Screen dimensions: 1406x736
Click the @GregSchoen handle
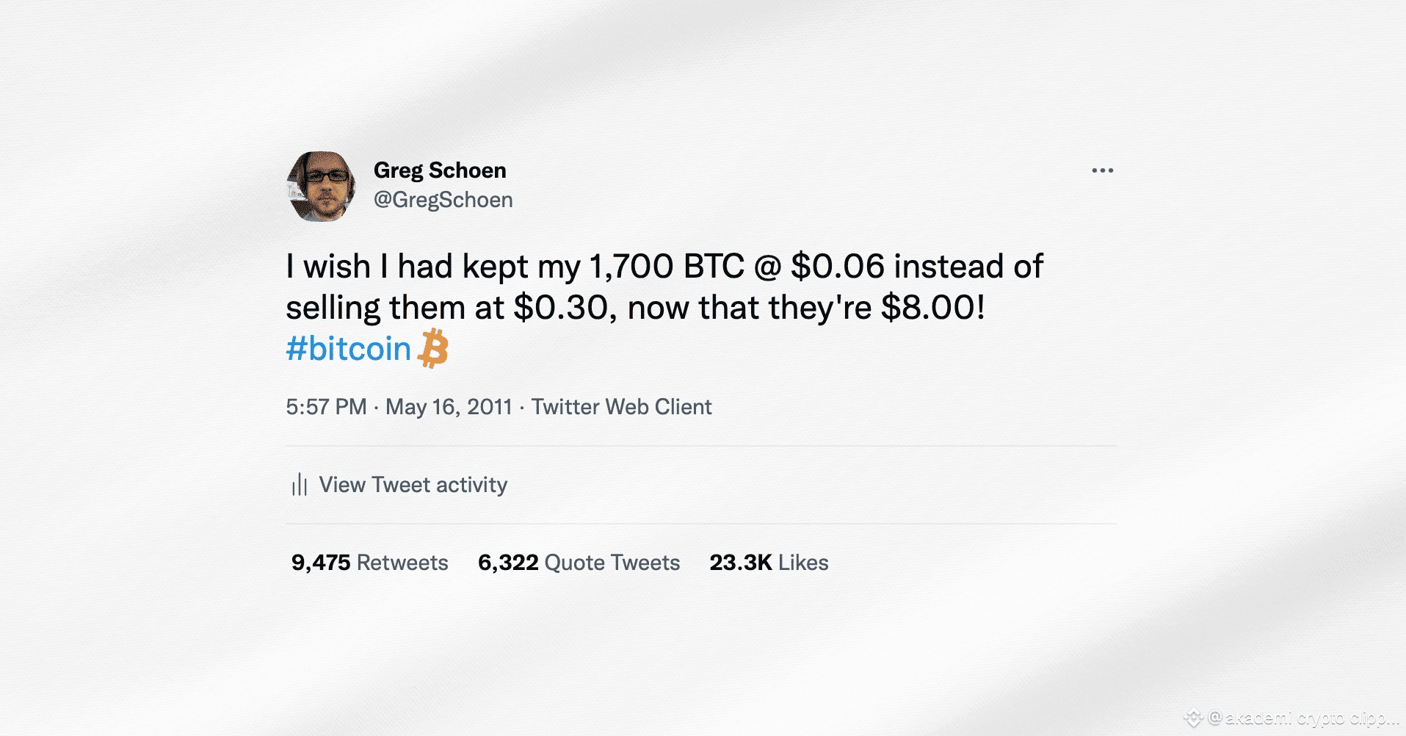pyautogui.click(x=443, y=199)
